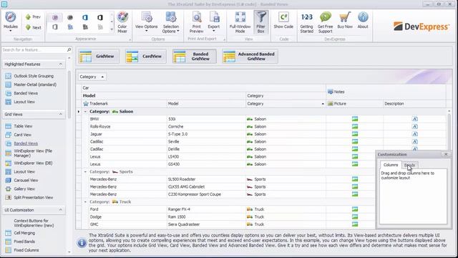Click the Show Code button

click(283, 21)
